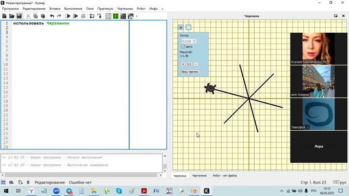Open the Робот menu
This screenshot has width=349, height=196.
[x=141, y=9]
